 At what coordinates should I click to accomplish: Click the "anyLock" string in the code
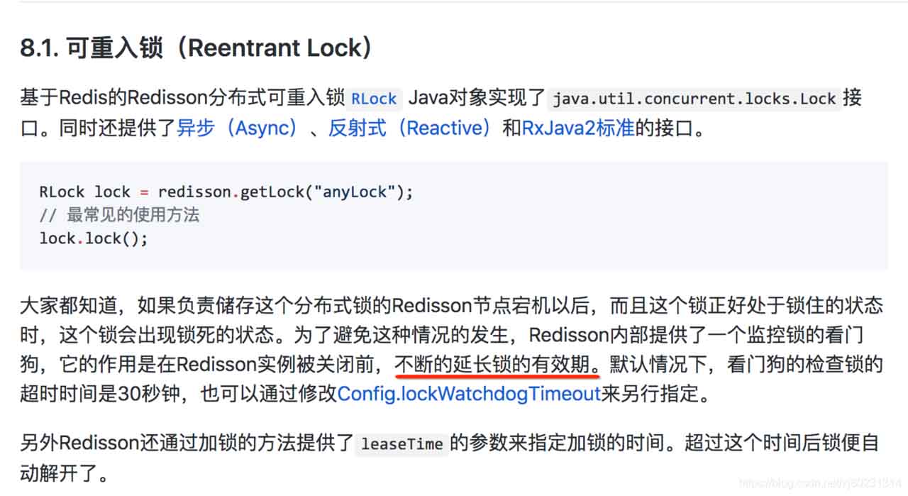356,192
